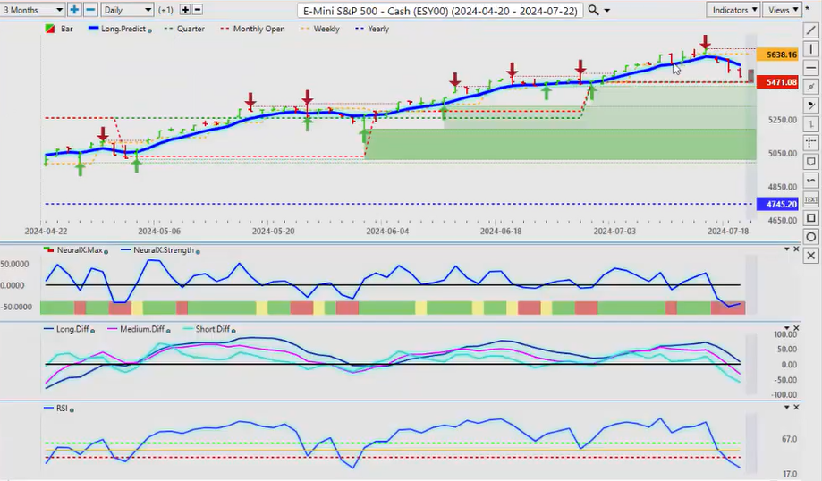Viewport: 822px width, 481px height.
Task: Select the vertical line drawing tool
Action: tap(811, 49)
